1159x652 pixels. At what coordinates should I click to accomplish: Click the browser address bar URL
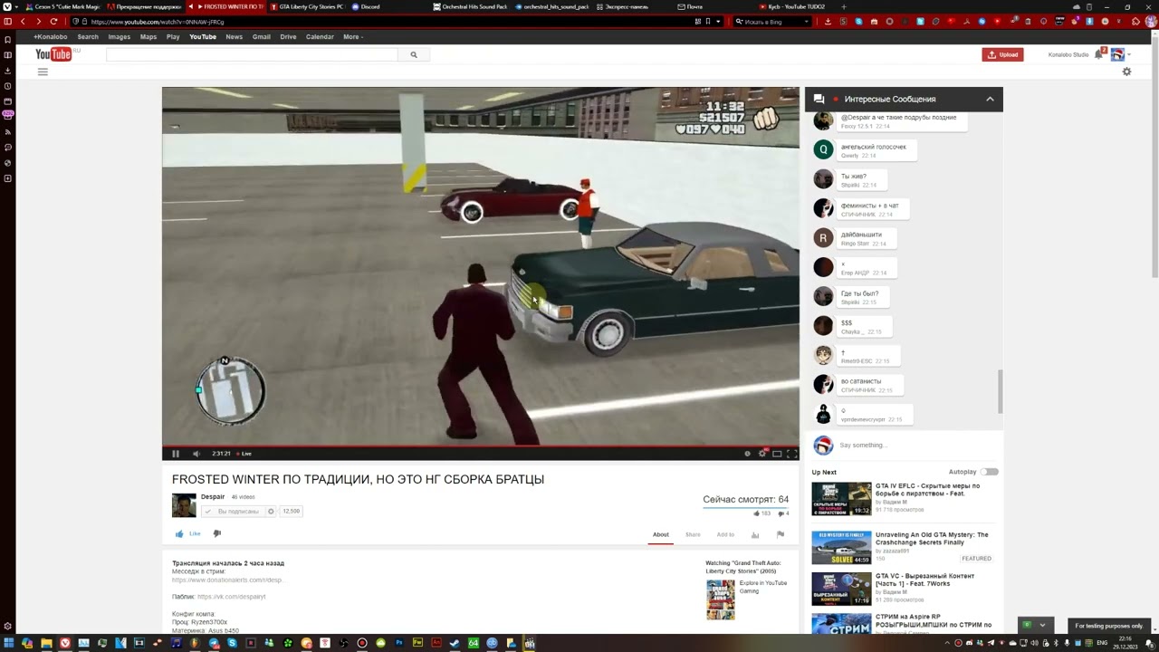pos(158,22)
